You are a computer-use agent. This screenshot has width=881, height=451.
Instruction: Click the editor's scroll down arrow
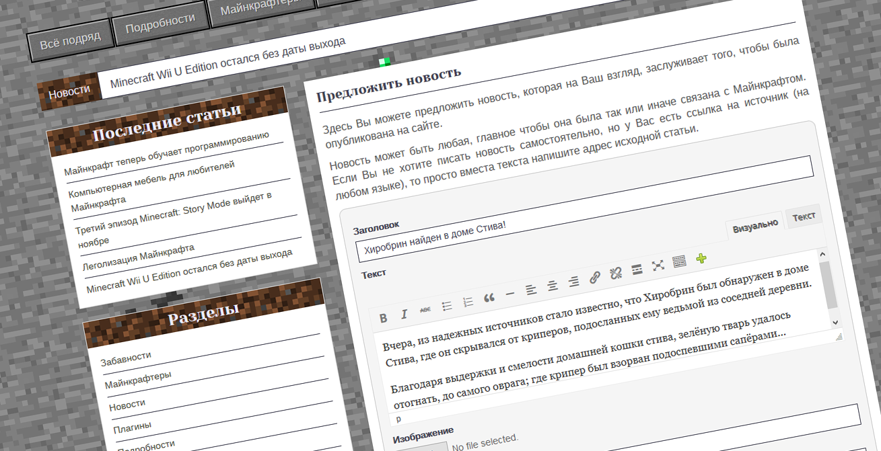pyautogui.click(x=836, y=322)
